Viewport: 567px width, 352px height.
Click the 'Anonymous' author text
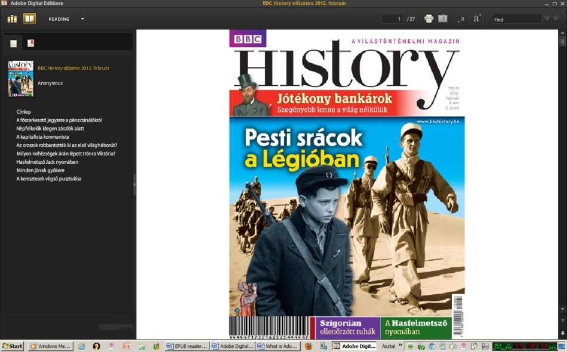[50, 83]
